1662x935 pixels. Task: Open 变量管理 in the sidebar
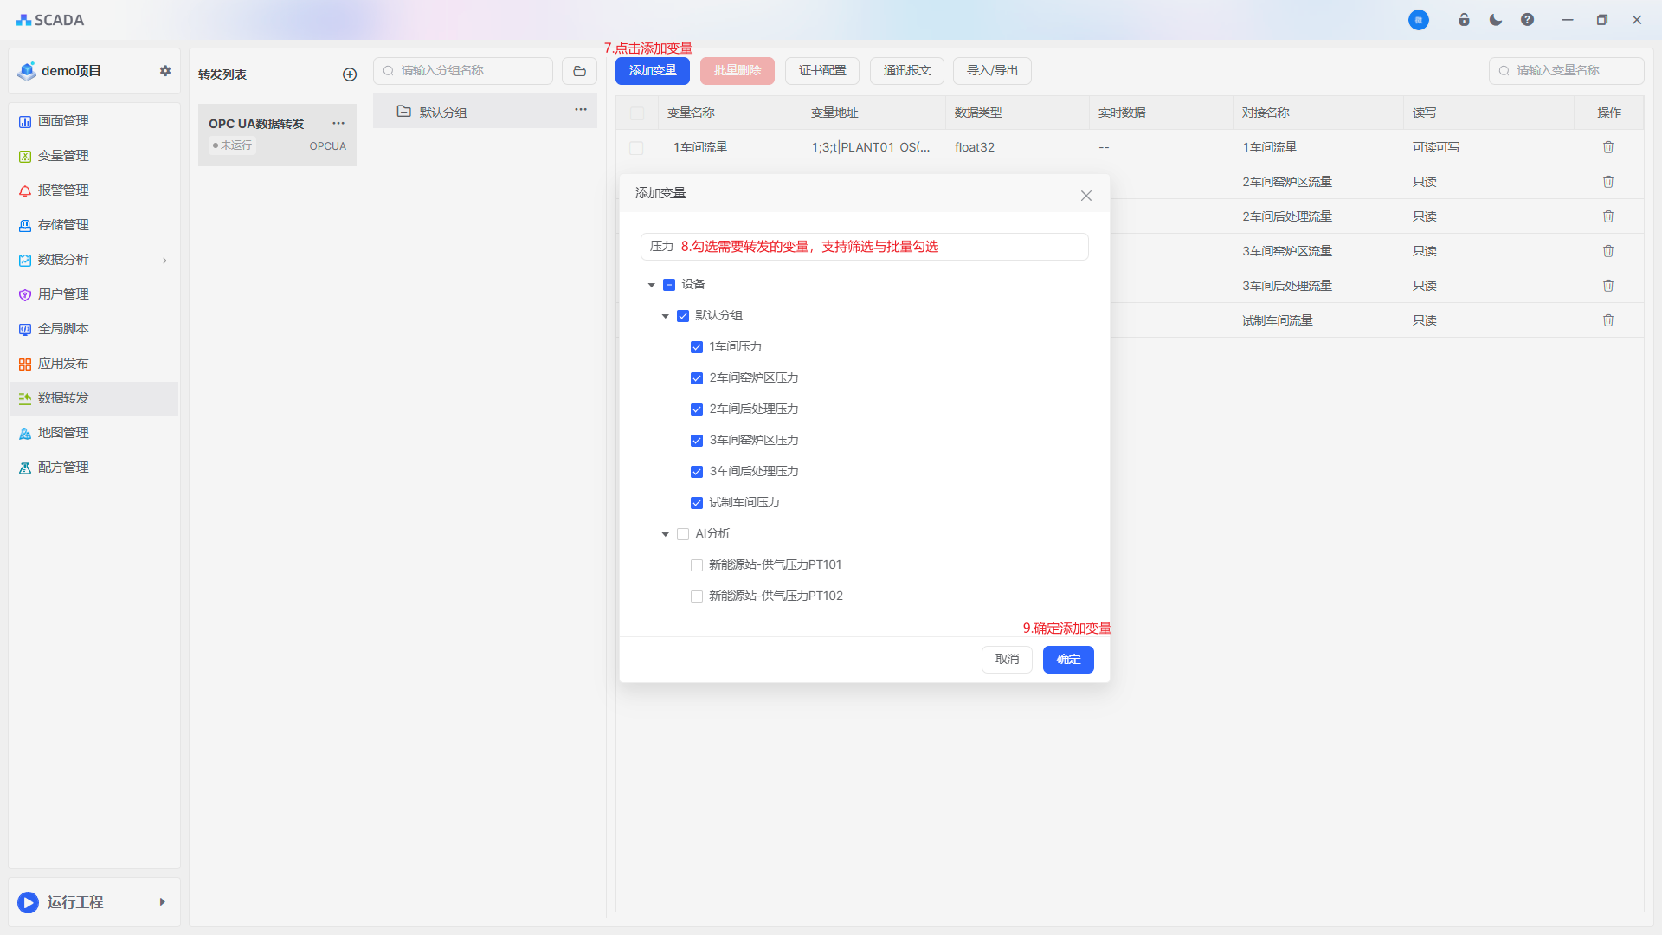click(63, 156)
